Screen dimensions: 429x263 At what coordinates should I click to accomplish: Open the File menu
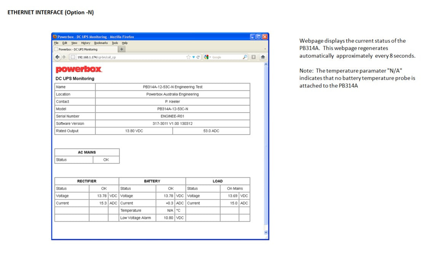(56, 43)
